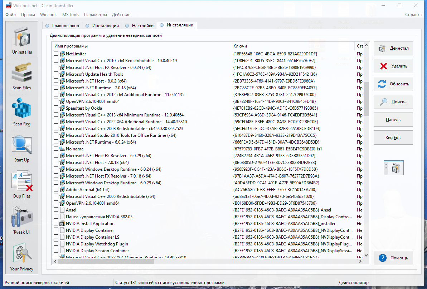This screenshot has width=427, height=289.
Task: Open the Scan Files tool
Action: (21, 76)
